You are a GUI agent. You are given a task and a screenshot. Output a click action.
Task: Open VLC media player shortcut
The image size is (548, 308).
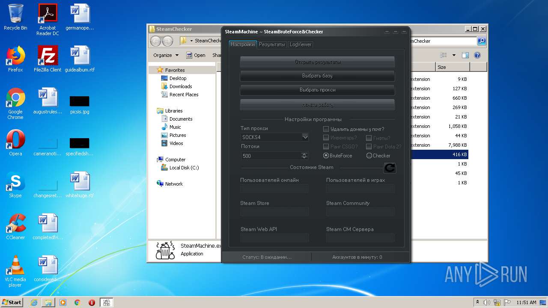(x=15, y=271)
